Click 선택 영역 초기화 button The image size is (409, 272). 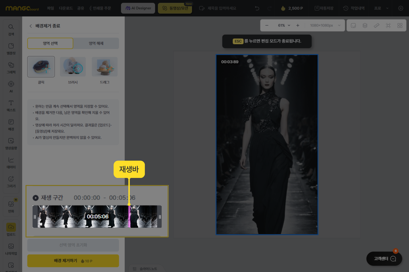pos(73,245)
